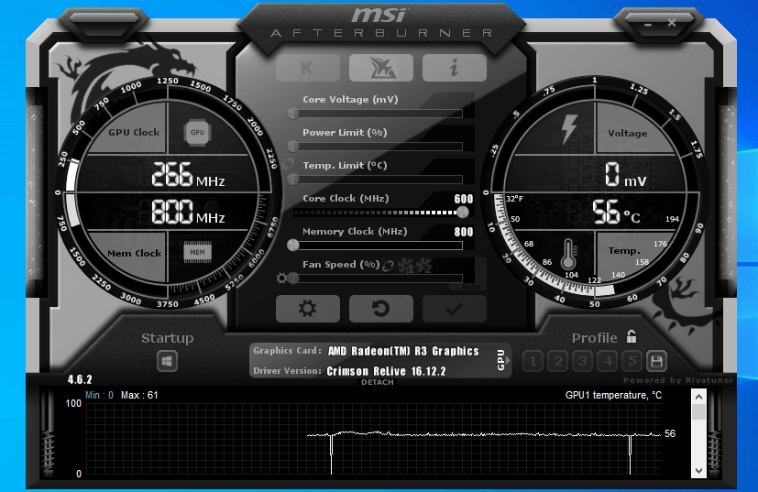Click the Memory Clock value 800
Screen dimensions: 758x492
[x=463, y=232]
